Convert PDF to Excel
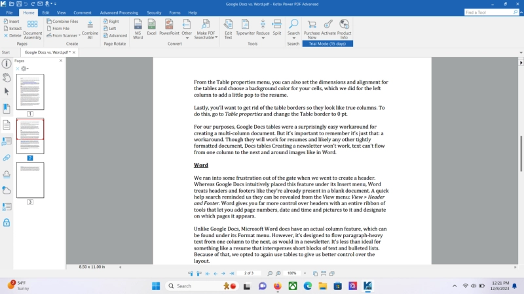This screenshot has width=524, height=294. point(151,27)
